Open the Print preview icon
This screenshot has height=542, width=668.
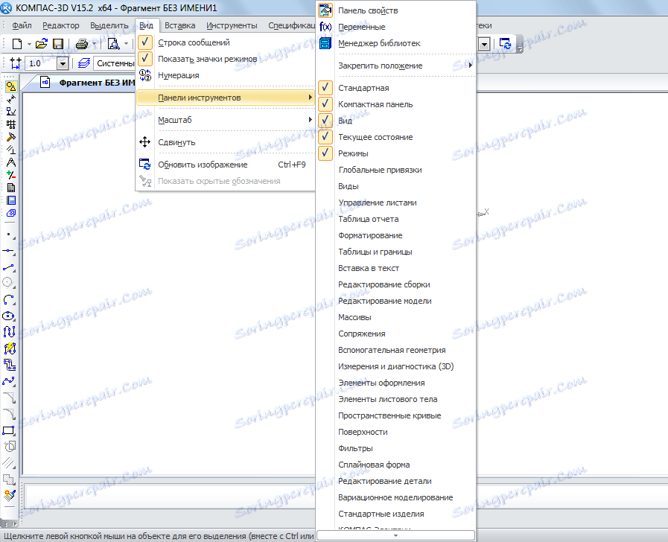tap(114, 44)
